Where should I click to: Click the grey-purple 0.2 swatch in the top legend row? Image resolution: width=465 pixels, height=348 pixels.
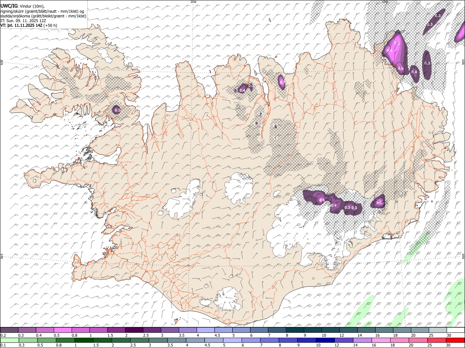coord(9,330)
